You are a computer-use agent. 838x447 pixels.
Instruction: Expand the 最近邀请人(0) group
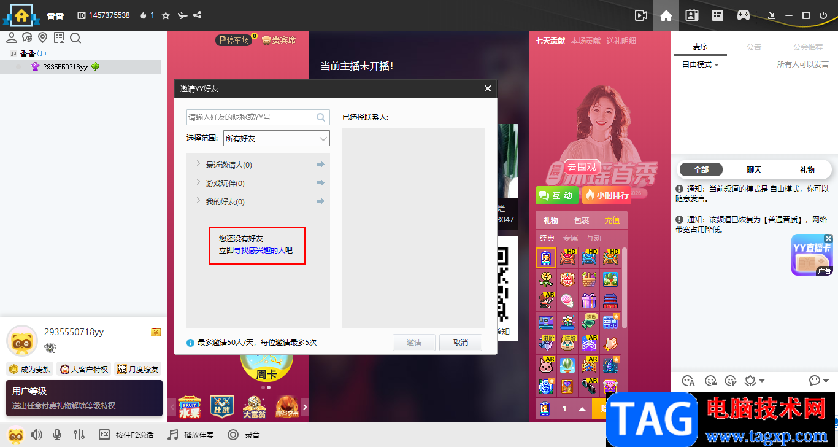tap(198, 164)
